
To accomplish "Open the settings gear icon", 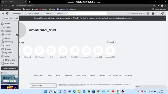I will pyautogui.click(x=163, y=13).
